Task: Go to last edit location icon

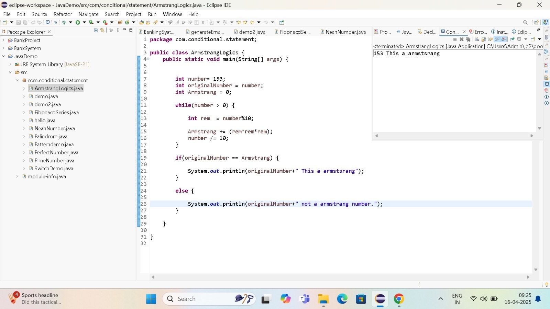Action: click(x=239, y=22)
